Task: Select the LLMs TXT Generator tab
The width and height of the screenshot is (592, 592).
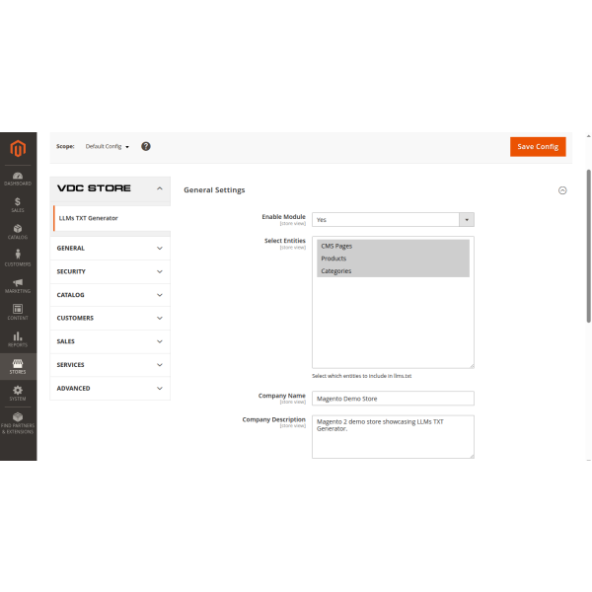Action: pyautogui.click(x=89, y=217)
